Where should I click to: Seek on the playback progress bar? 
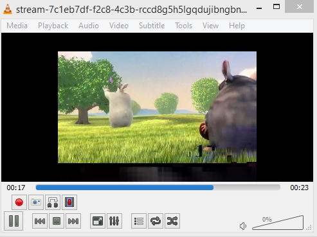158,188
